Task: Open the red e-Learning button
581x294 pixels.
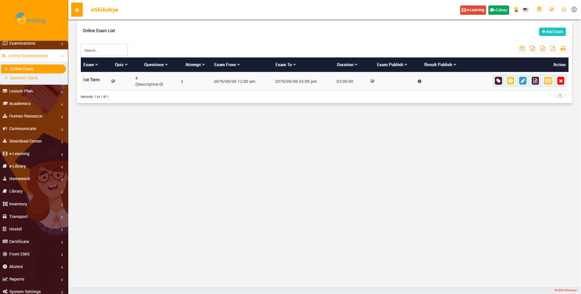Action: tap(473, 10)
